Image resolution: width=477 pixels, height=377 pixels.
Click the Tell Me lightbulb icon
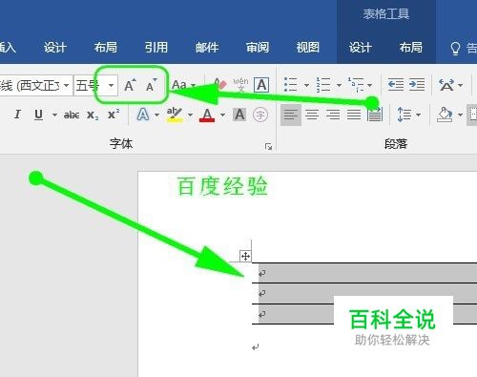tap(455, 49)
